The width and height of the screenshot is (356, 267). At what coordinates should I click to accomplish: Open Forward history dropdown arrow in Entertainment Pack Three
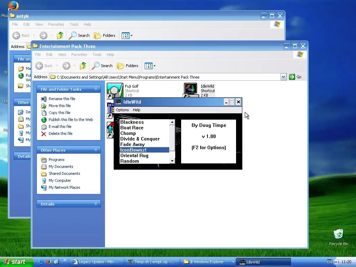click(x=74, y=66)
